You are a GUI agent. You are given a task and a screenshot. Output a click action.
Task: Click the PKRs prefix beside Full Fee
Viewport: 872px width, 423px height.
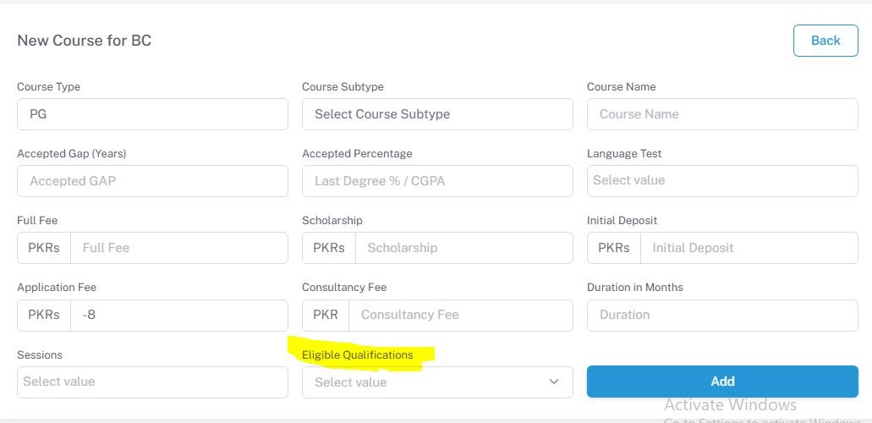pos(44,248)
